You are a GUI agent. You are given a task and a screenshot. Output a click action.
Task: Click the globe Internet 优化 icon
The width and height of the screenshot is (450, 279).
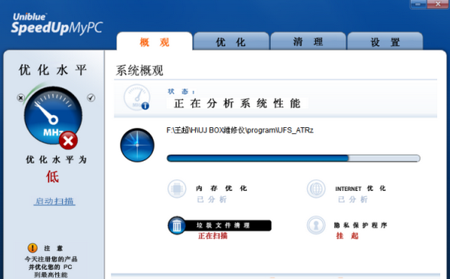point(316,189)
